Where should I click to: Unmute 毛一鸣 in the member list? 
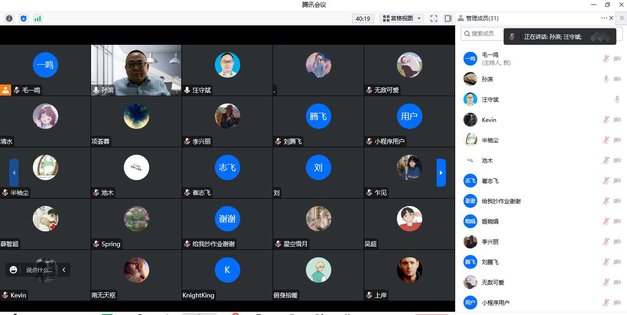pos(606,59)
